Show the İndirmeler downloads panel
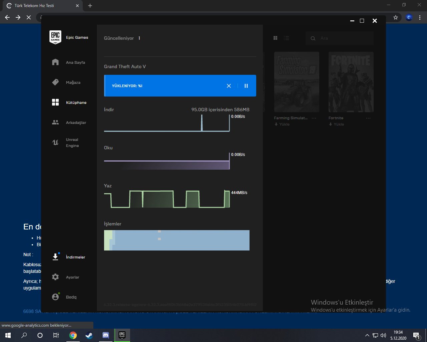 [x=75, y=257]
